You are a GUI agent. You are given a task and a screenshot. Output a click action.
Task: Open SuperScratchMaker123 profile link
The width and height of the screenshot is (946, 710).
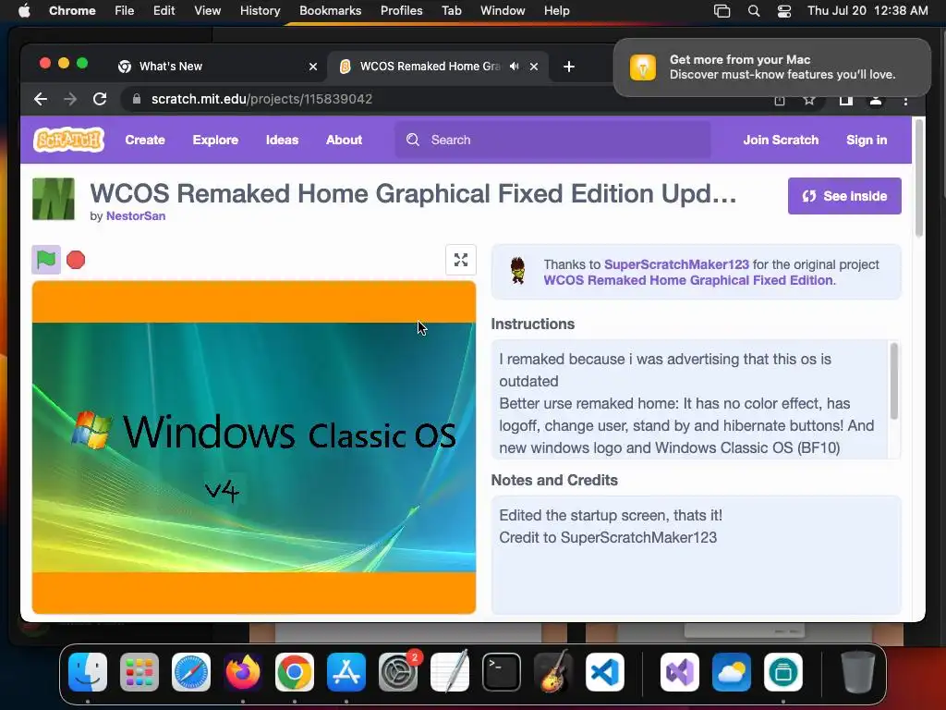point(676,264)
